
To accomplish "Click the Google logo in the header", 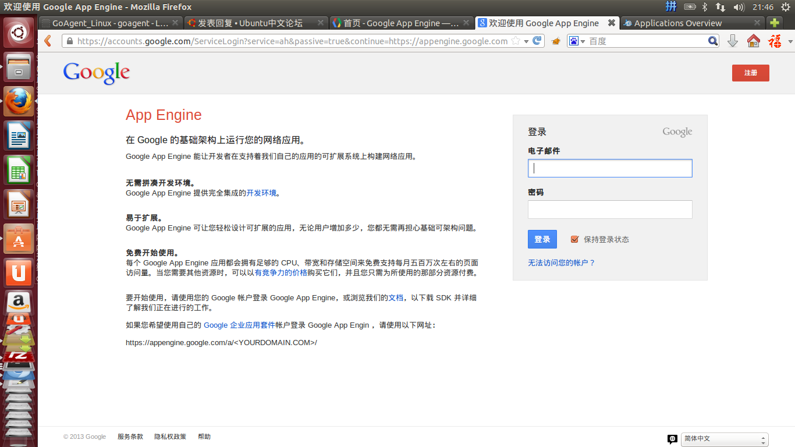I will (97, 73).
